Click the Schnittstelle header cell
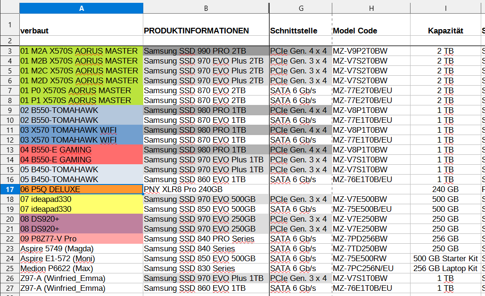The height and width of the screenshot is (296, 485). pyautogui.click(x=301, y=25)
